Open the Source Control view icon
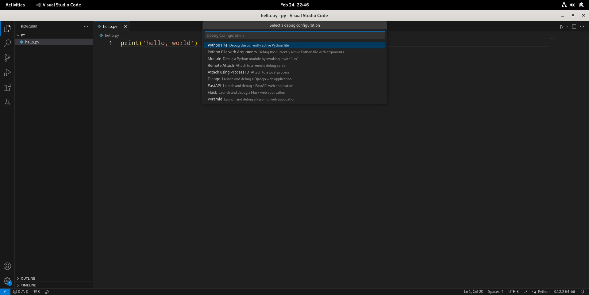Screen dimensions: 589x295 (7, 58)
